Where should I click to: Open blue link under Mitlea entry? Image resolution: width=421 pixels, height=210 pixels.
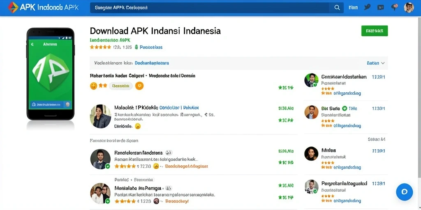click(x=347, y=167)
